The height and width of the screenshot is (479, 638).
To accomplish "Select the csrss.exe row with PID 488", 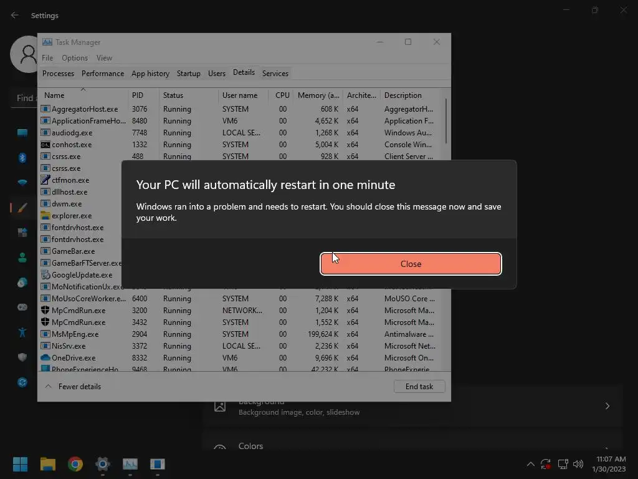I will (240, 157).
